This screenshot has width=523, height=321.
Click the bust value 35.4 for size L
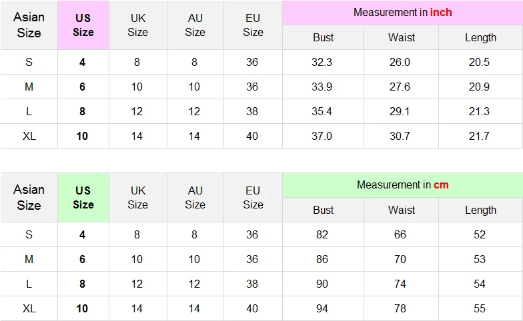coord(322,112)
